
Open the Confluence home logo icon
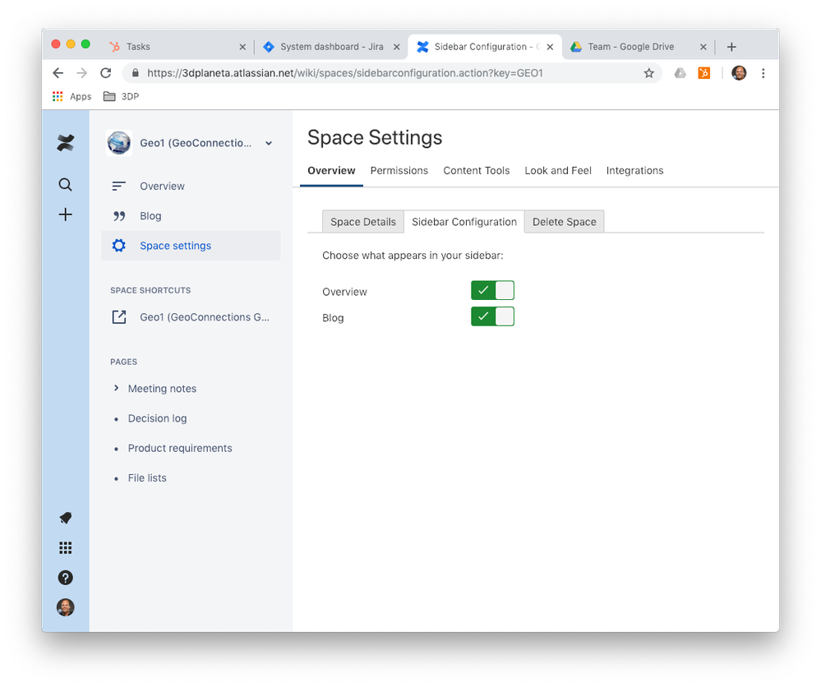tap(66, 142)
